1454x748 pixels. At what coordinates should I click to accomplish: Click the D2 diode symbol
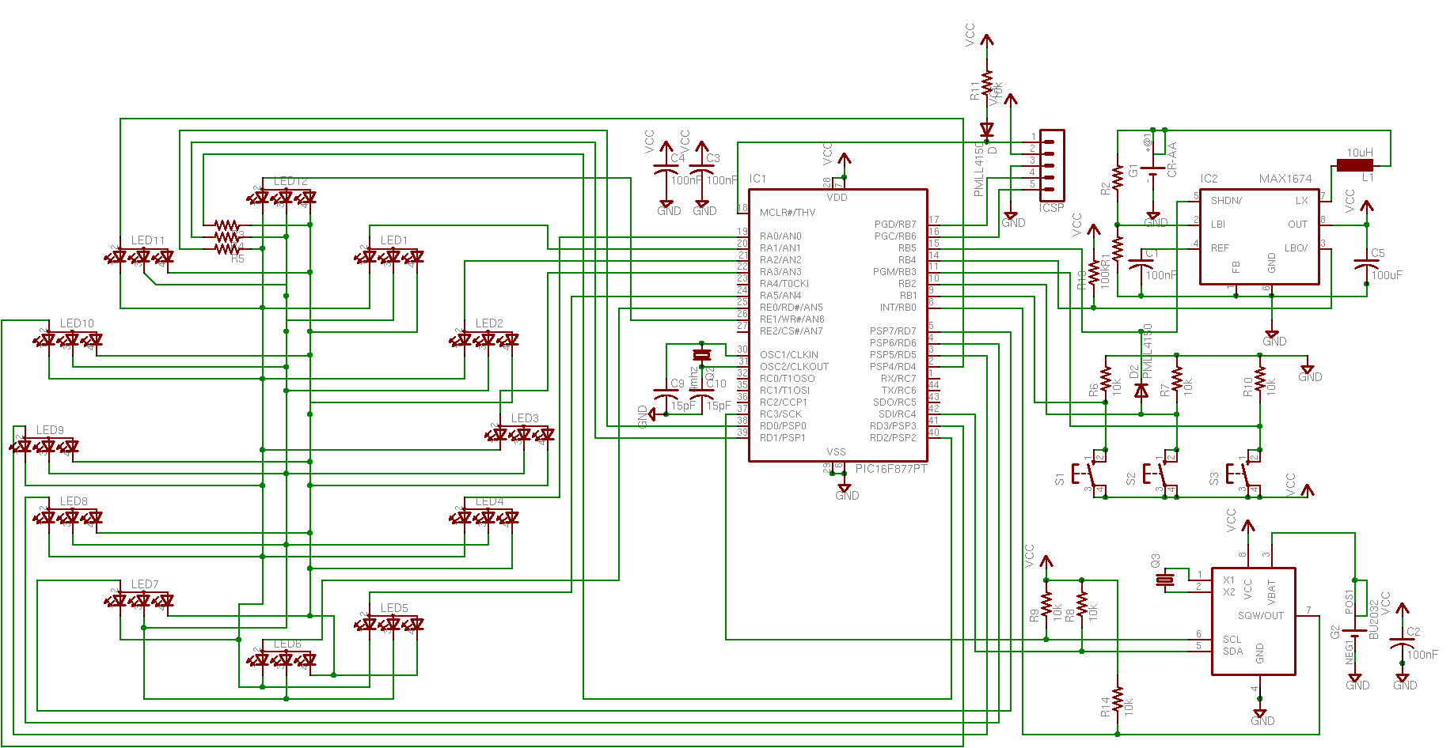(x=1141, y=391)
